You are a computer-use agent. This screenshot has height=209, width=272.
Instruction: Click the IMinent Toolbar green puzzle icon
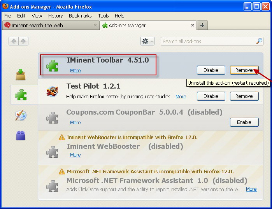(52, 66)
